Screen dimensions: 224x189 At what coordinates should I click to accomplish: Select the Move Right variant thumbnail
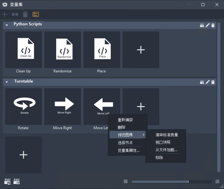click(x=63, y=107)
